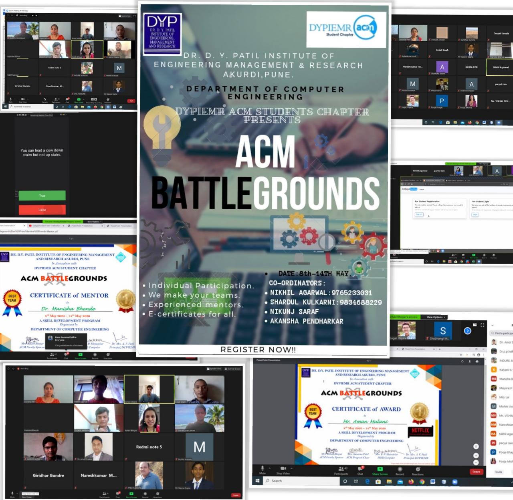Select Giridhar Gundre tile in bottom-left gallery
This screenshot has height=500, width=513.
click(48, 476)
